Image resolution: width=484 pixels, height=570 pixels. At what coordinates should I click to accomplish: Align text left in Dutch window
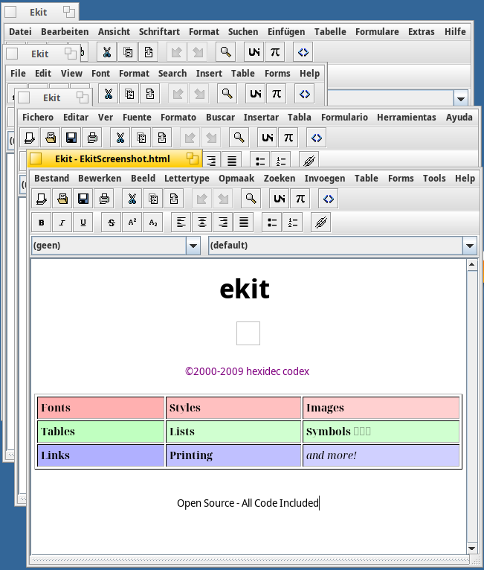pyautogui.click(x=181, y=222)
